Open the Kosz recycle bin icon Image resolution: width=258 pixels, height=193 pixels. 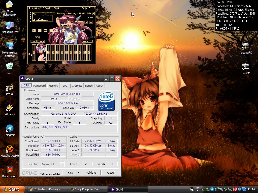pyautogui.click(x=10, y=68)
